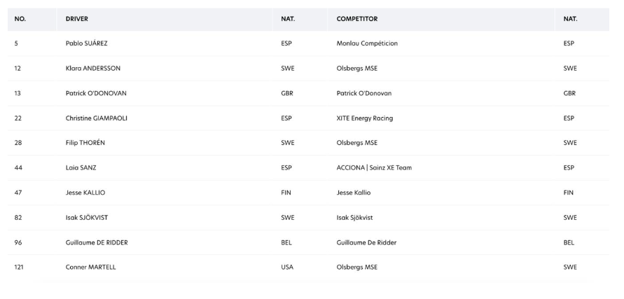This screenshot has width=624, height=299.
Task: Click Christine GIAMPAOLI driver name
Action: [97, 118]
